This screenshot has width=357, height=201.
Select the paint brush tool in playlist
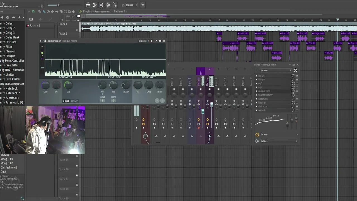point(44,11)
